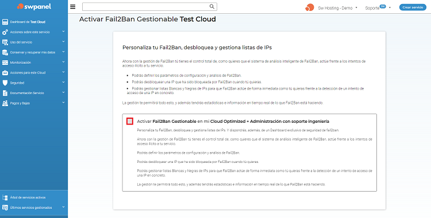Screen dimensions: 431x218
Task: Click the hamburger menu icon
Action: [72, 7]
